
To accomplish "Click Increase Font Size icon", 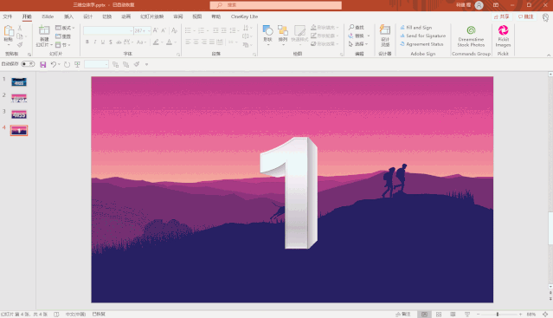I will point(156,30).
